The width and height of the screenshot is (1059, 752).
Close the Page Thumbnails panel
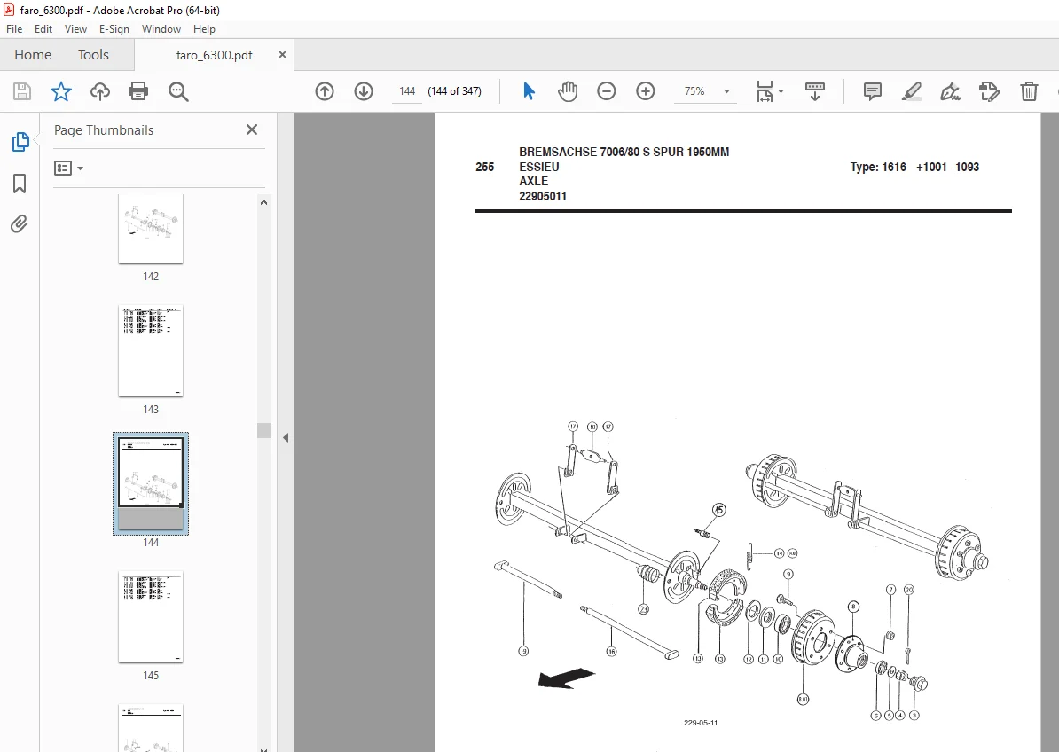[x=252, y=129]
